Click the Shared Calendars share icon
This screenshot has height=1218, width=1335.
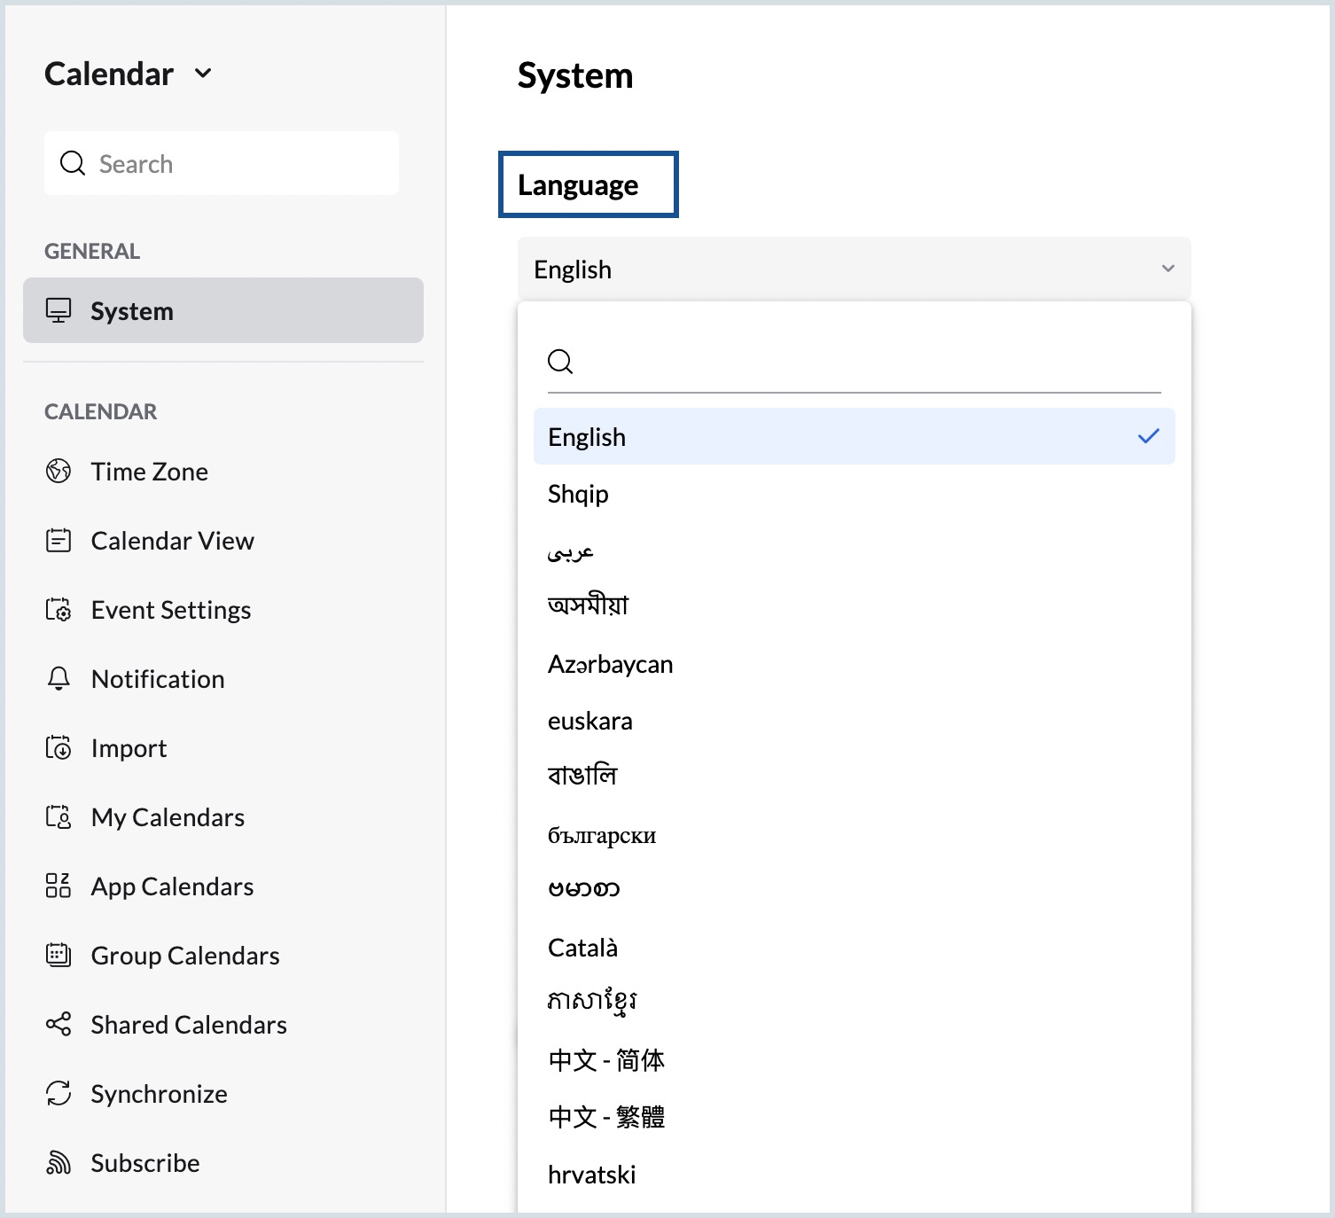59,1024
